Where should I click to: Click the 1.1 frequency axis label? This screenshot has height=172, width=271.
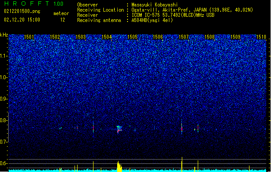(x=4, y=56)
